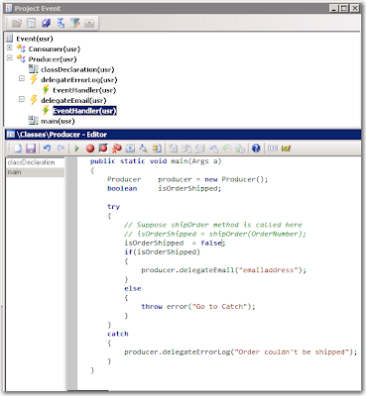Click the filter funnel icon in project toolbar
366x396 pixels.
coord(75,23)
